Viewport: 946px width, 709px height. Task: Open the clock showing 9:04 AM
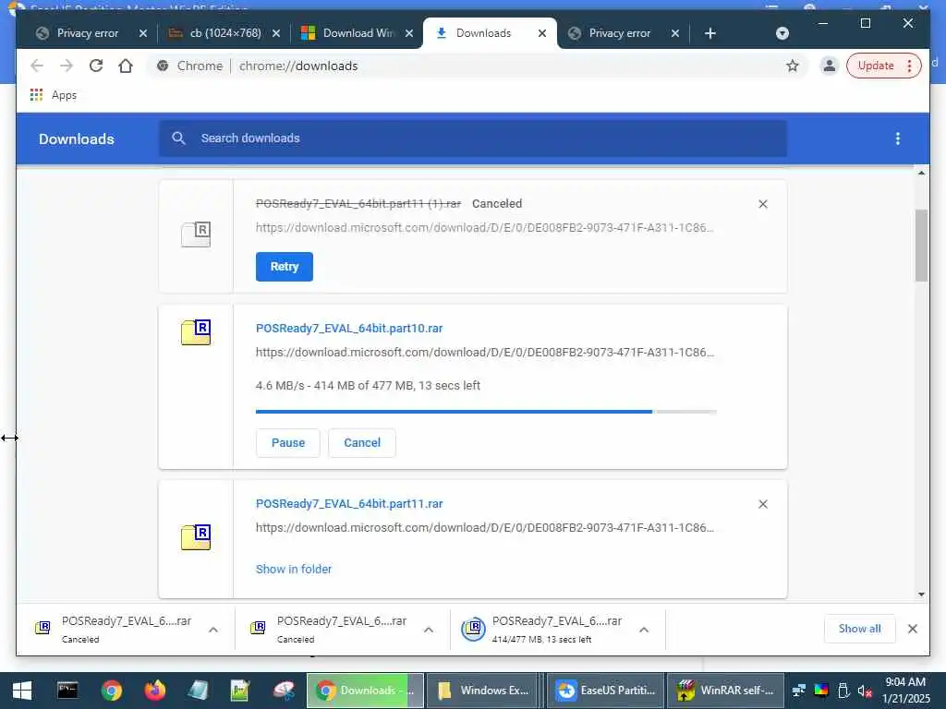pos(906,691)
